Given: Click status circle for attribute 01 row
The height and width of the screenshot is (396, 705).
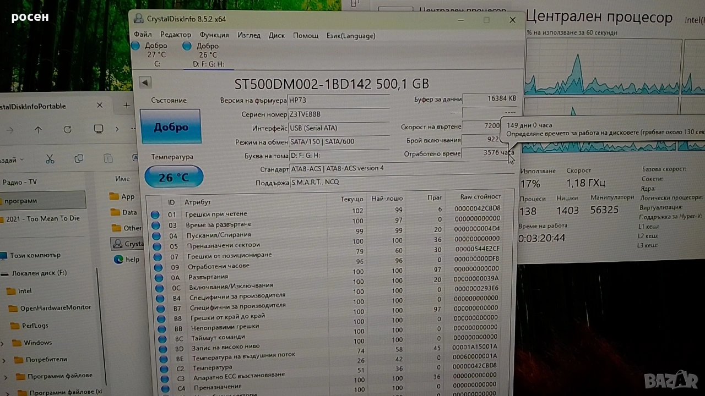Looking at the screenshot, I should [155, 215].
